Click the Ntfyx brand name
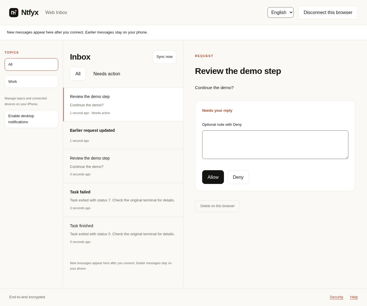Viewport: 367px width, 306px height. pyautogui.click(x=30, y=13)
